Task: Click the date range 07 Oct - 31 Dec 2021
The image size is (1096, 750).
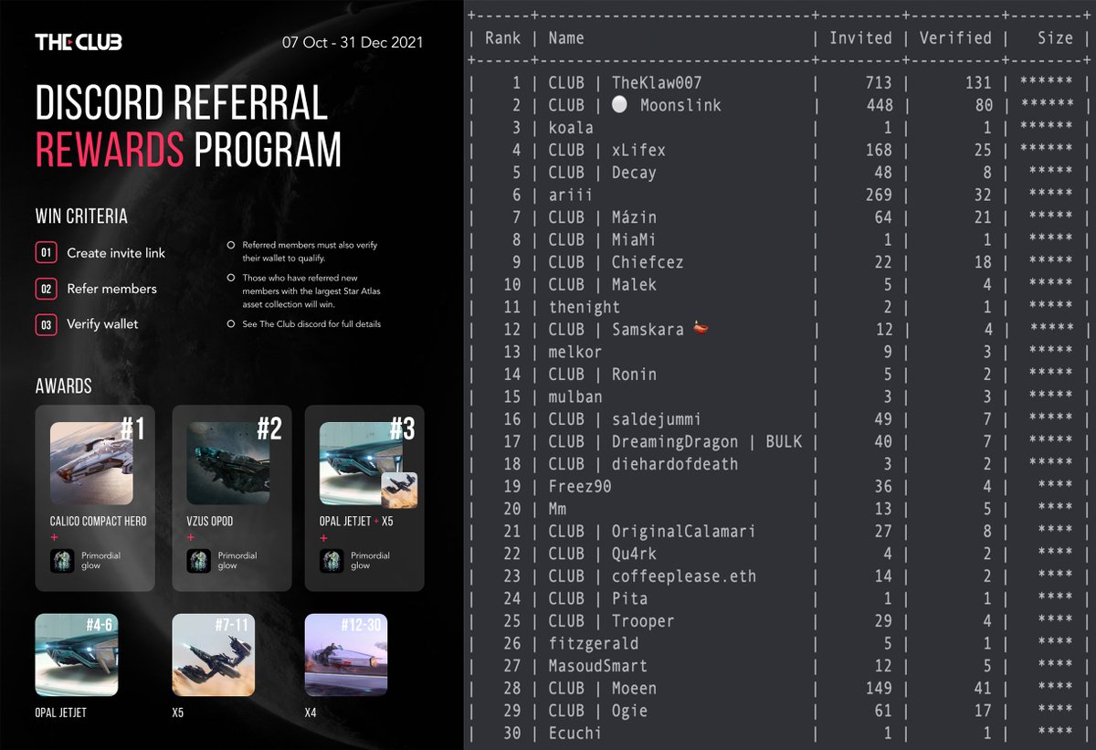Action: (x=353, y=43)
